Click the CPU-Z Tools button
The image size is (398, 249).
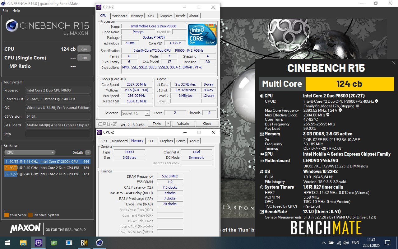click(x=157, y=124)
